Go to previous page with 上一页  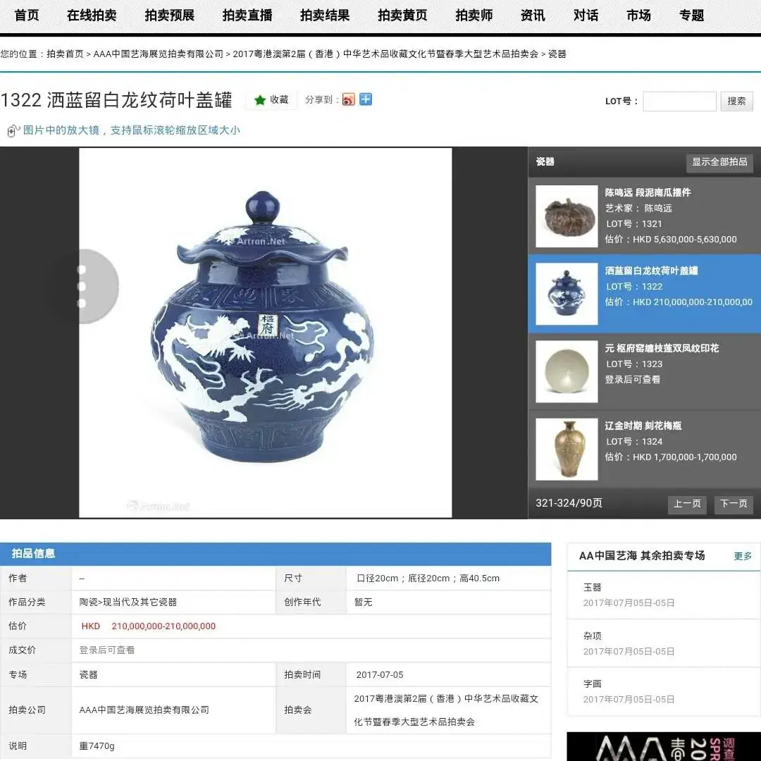pyautogui.click(x=687, y=504)
